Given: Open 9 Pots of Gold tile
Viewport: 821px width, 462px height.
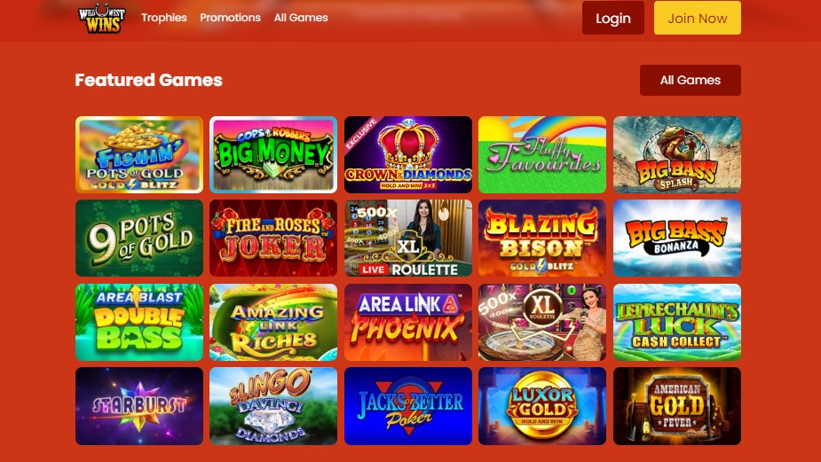Looking at the screenshot, I should 139,238.
